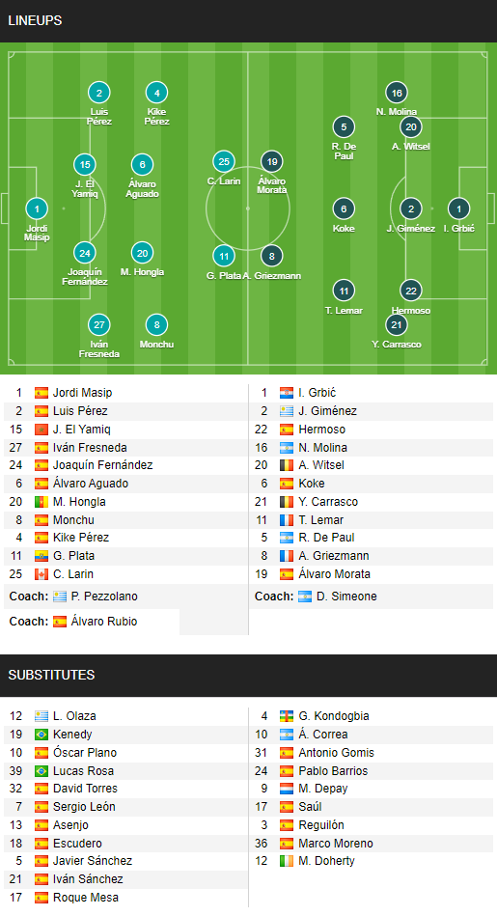Click the Ecuador flag beside G. Plata

coord(41,556)
